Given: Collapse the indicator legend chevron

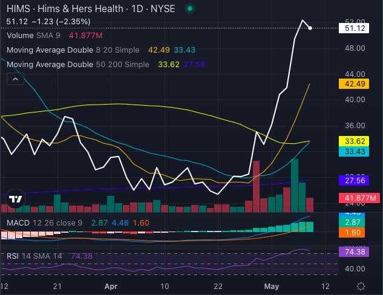Looking at the screenshot, I should tap(15, 79).
